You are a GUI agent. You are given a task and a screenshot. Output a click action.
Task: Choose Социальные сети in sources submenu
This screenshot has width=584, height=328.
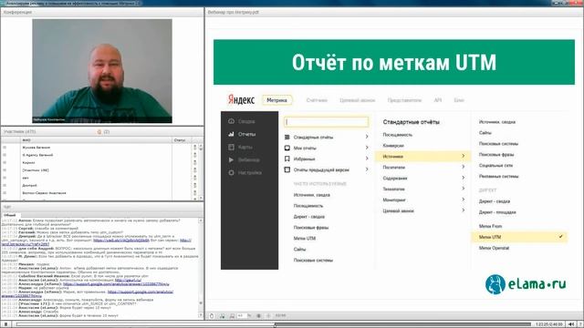click(495, 165)
